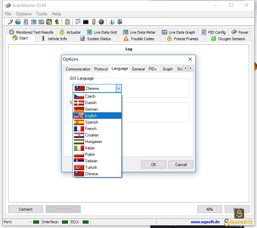Image resolution: width=257 pixels, height=228 pixels.
Task: Open the Options menu
Action: point(24,14)
